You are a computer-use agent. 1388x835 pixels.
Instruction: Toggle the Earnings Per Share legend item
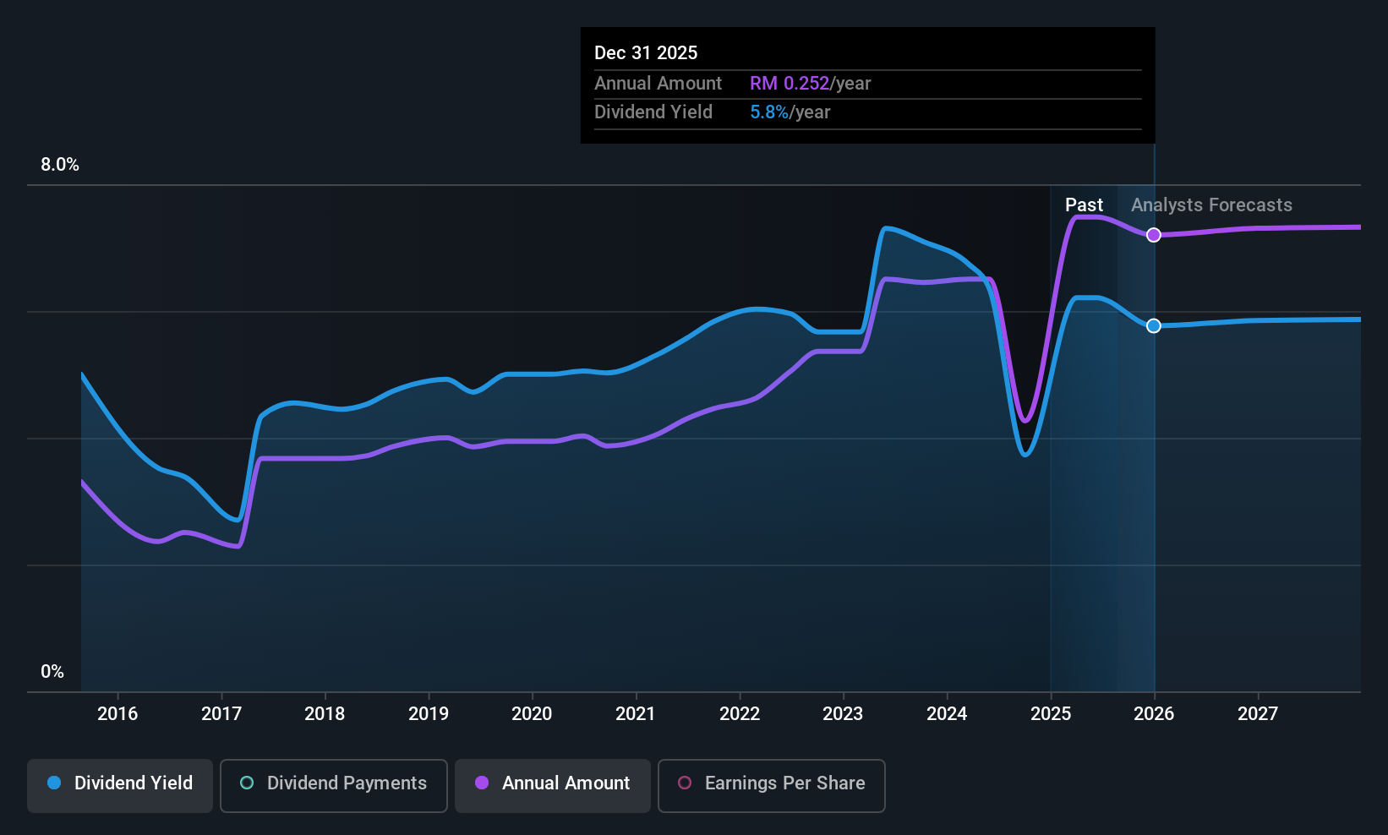point(771,785)
